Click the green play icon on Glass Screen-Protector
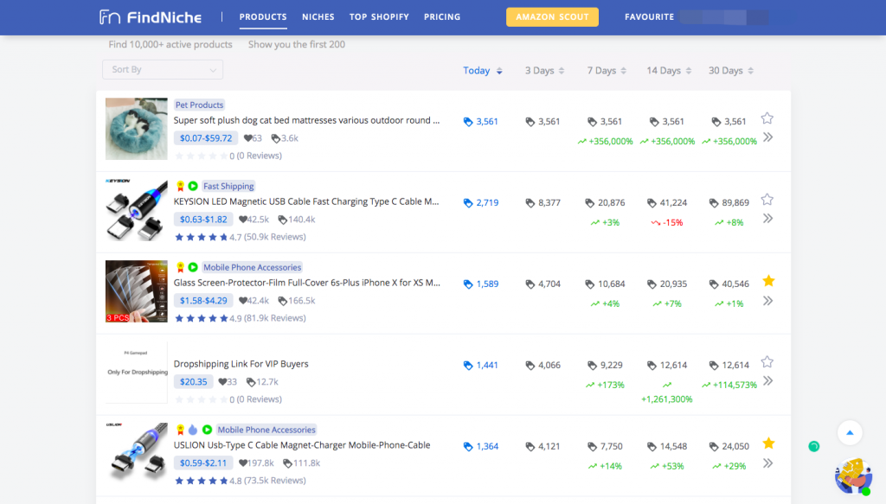Viewport: 886px width, 504px height. click(193, 267)
